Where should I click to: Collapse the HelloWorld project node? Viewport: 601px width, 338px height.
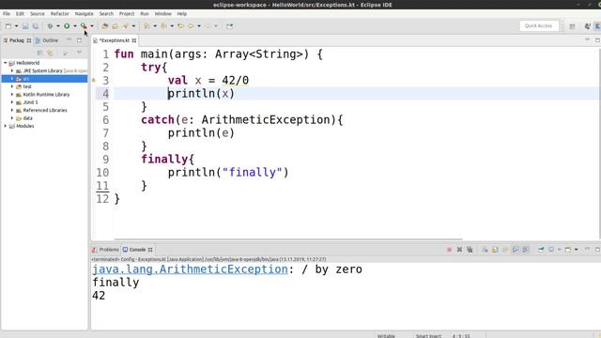point(6,63)
